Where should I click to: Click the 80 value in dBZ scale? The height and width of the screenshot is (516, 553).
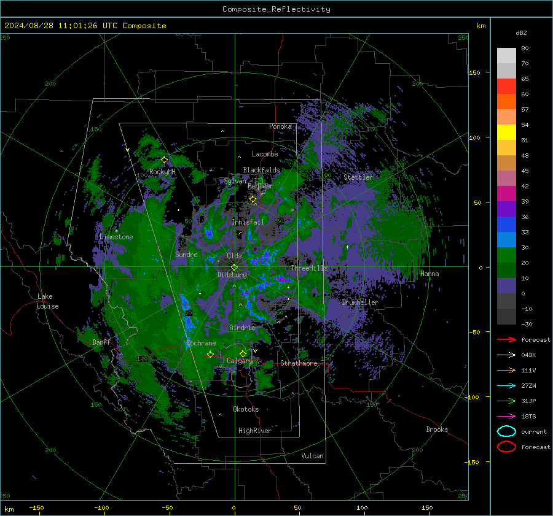525,48
